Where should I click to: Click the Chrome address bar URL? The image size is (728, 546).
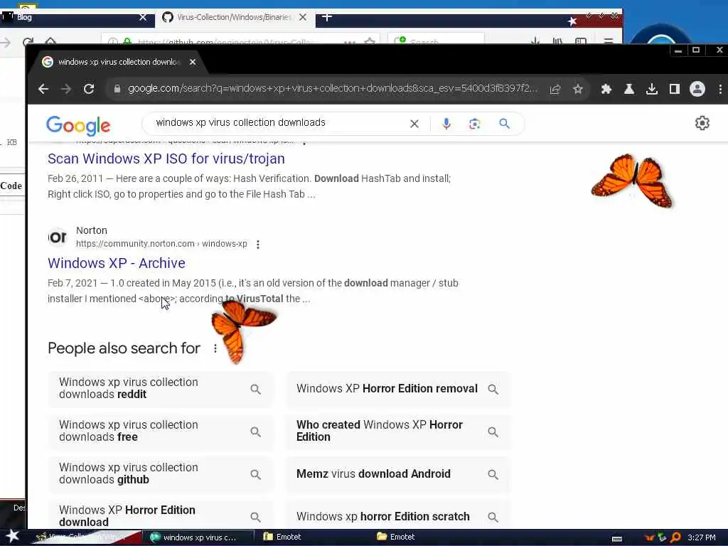[333, 88]
